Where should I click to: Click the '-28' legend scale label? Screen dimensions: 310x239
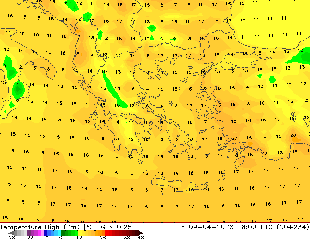pos(10,237)
